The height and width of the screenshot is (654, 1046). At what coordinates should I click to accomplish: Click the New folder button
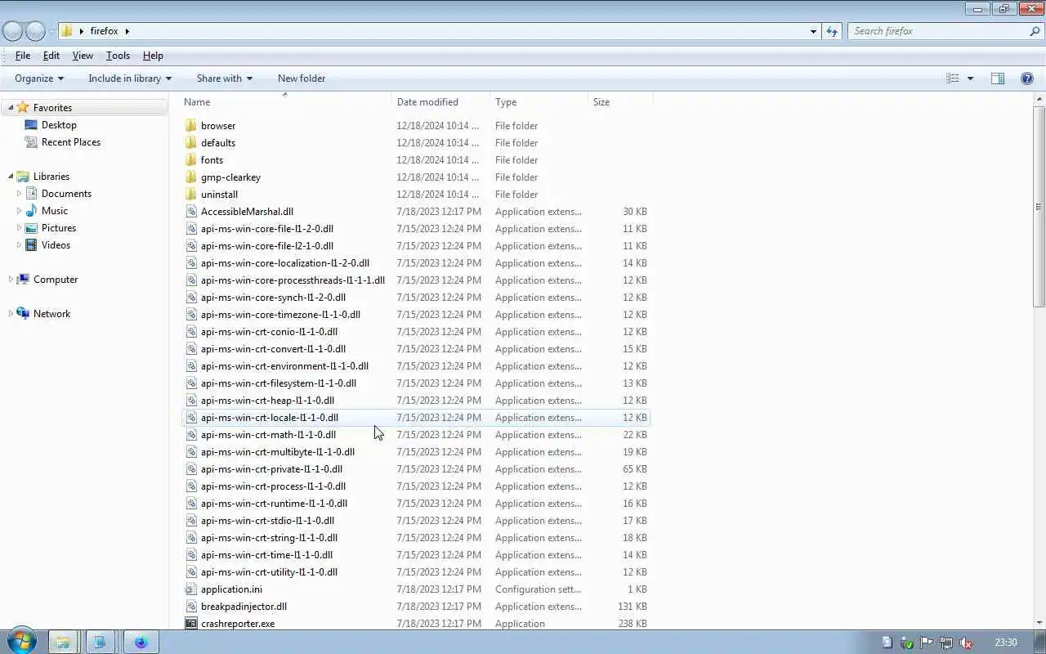[x=302, y=78]
